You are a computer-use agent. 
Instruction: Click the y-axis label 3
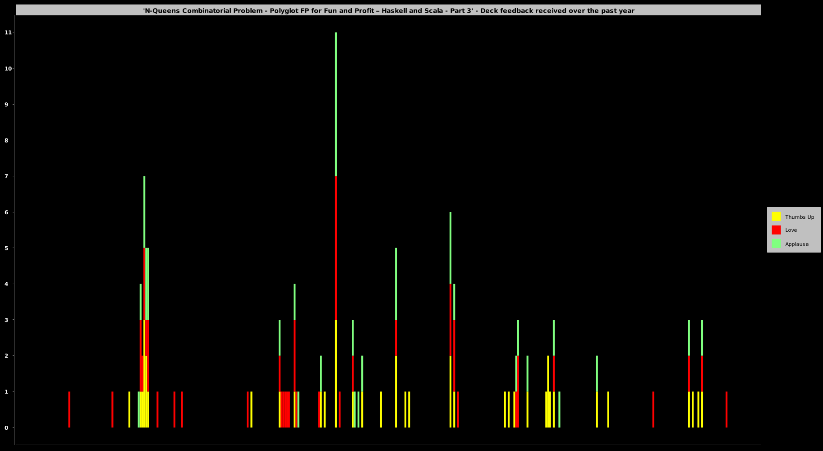point(7,320)
